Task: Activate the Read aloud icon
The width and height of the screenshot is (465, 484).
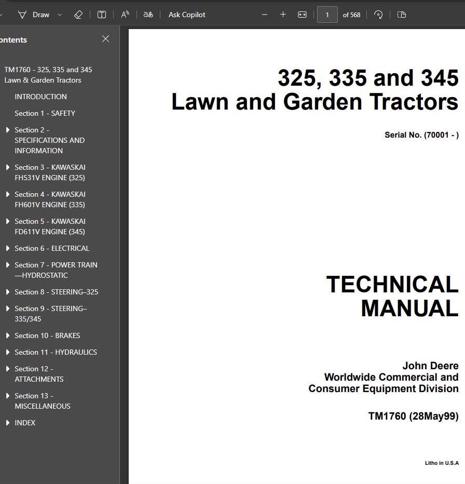Action: coord(125,15)
